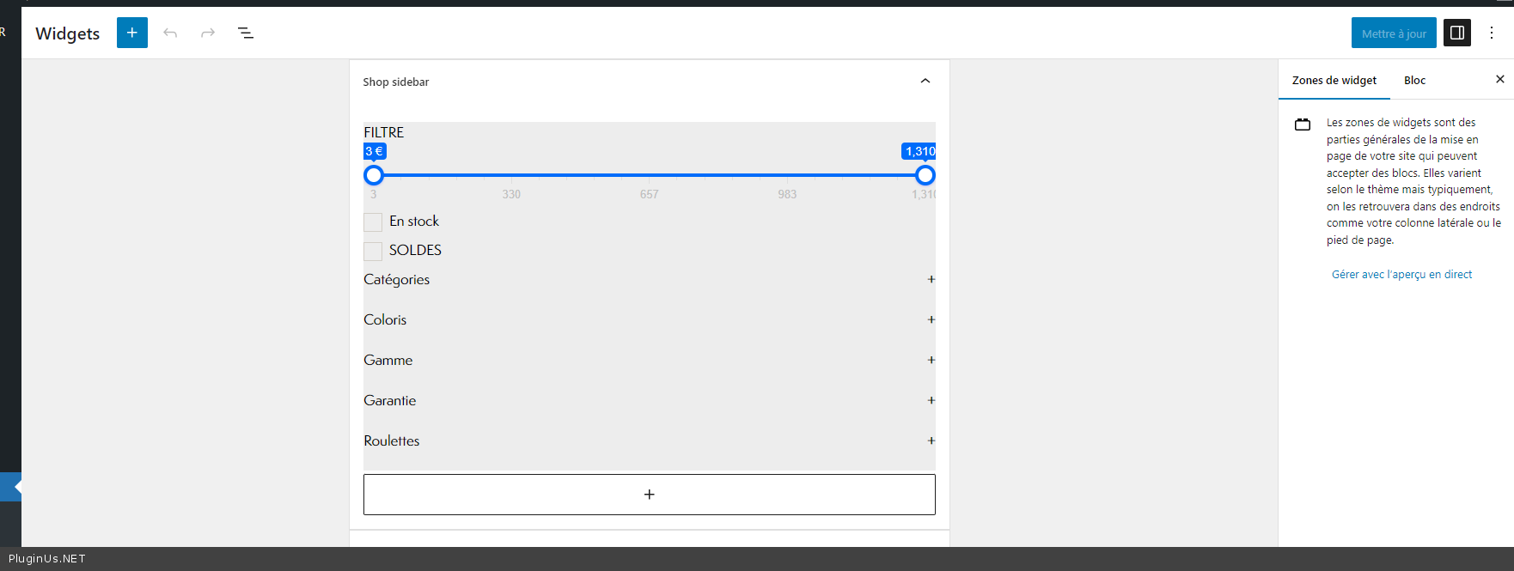Expand the Coloris filter section
1514x571 pixels.
coord(931,319)
